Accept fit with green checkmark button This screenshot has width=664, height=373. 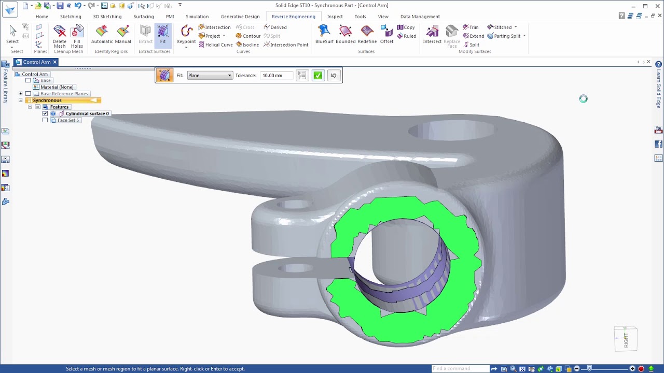[x=318, y=76]
